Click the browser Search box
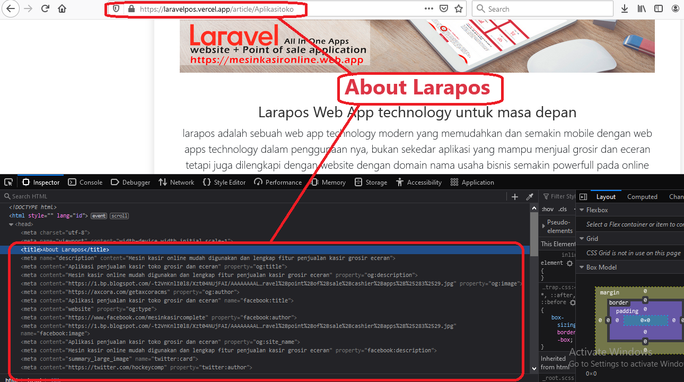The width and height of the screenshot is (684, 382). (x=542, y=8)
